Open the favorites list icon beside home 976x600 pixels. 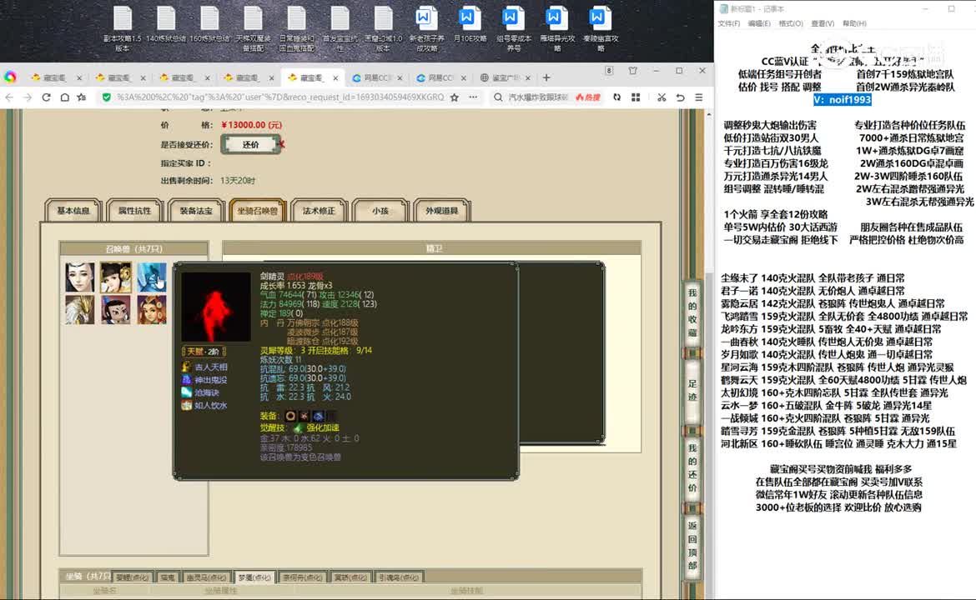pyautogui.click(x=82, y=97)
